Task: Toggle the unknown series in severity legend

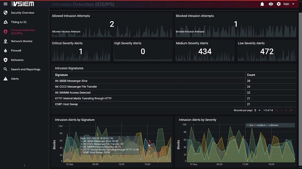Action: coord(272,125)
